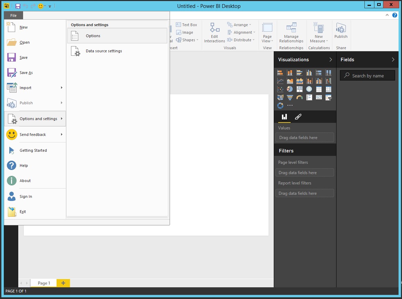Select the pie chart visualization

pos(290,89)
